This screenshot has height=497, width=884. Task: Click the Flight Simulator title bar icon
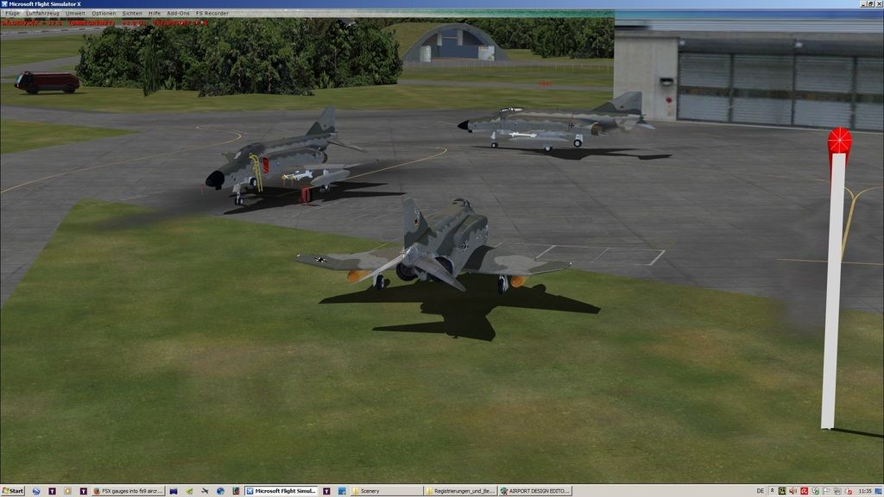(x=4, y=4)
